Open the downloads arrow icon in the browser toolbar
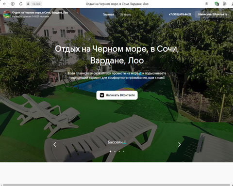Screen dimensions: 233x186 pos(232,4)
